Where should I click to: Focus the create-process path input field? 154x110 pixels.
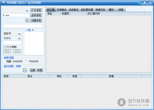pos(14,21)
